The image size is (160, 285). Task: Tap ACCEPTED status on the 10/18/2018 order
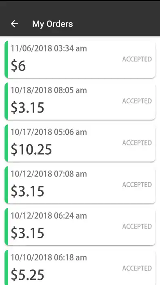point(137,101)
